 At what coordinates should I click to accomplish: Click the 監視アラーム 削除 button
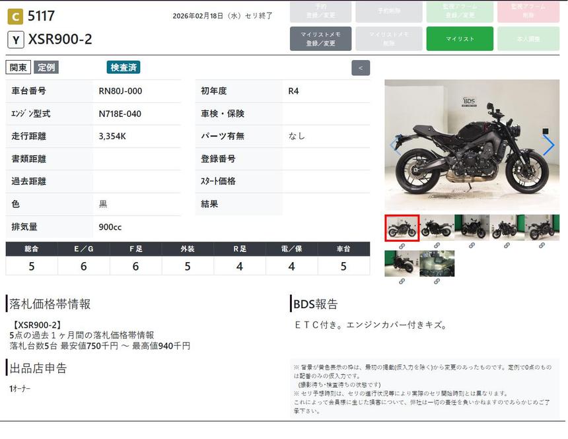tap(528, 11)
